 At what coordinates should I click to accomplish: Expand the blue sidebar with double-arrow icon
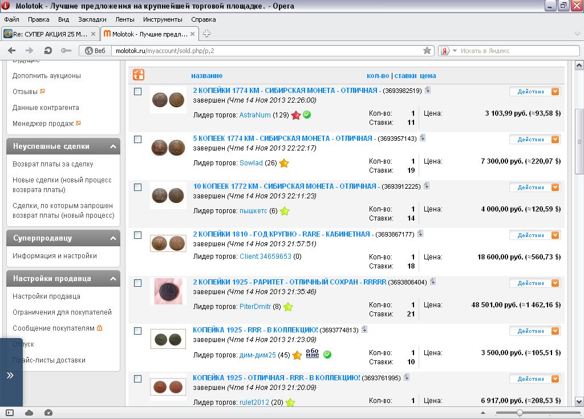[10, 375]
